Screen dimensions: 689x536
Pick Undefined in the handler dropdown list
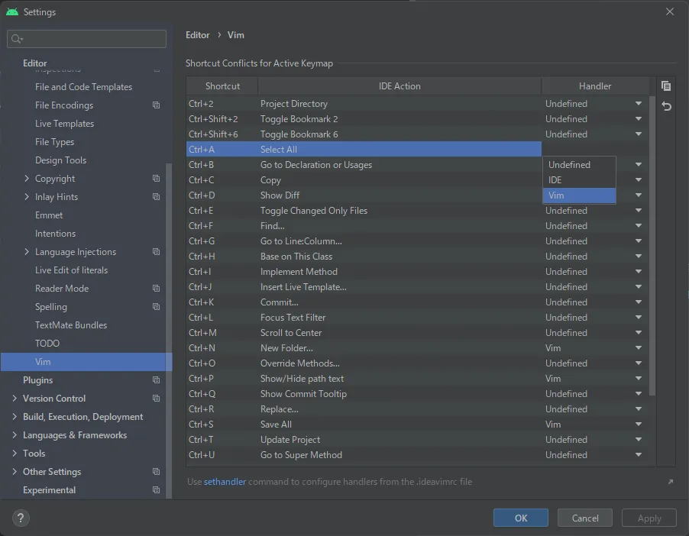tap(578, 165)
